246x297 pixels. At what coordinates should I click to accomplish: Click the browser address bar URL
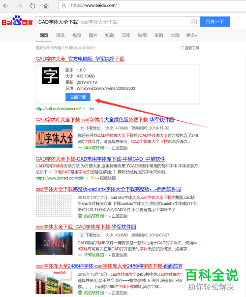pos(94,5)
